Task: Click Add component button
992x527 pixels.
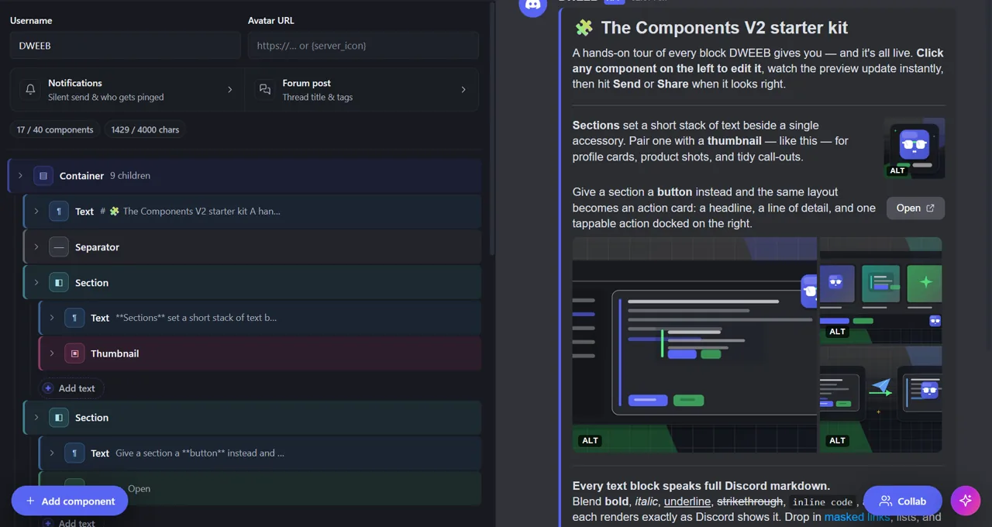Action: [x=70, y=501]
